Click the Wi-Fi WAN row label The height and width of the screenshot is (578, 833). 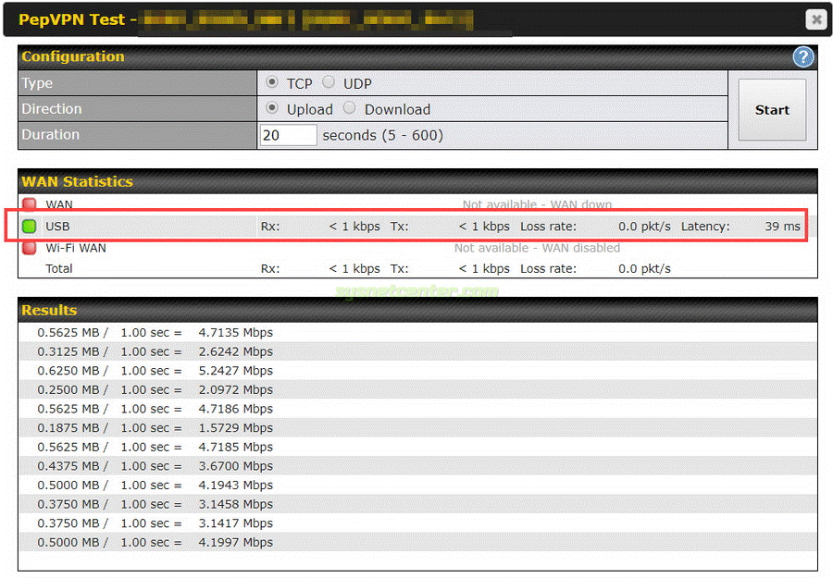[76, 248]
